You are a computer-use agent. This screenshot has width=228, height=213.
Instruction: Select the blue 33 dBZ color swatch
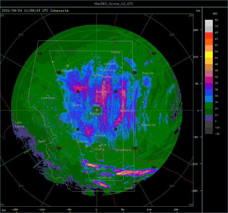pyautogui.click(x=209, y=92)
